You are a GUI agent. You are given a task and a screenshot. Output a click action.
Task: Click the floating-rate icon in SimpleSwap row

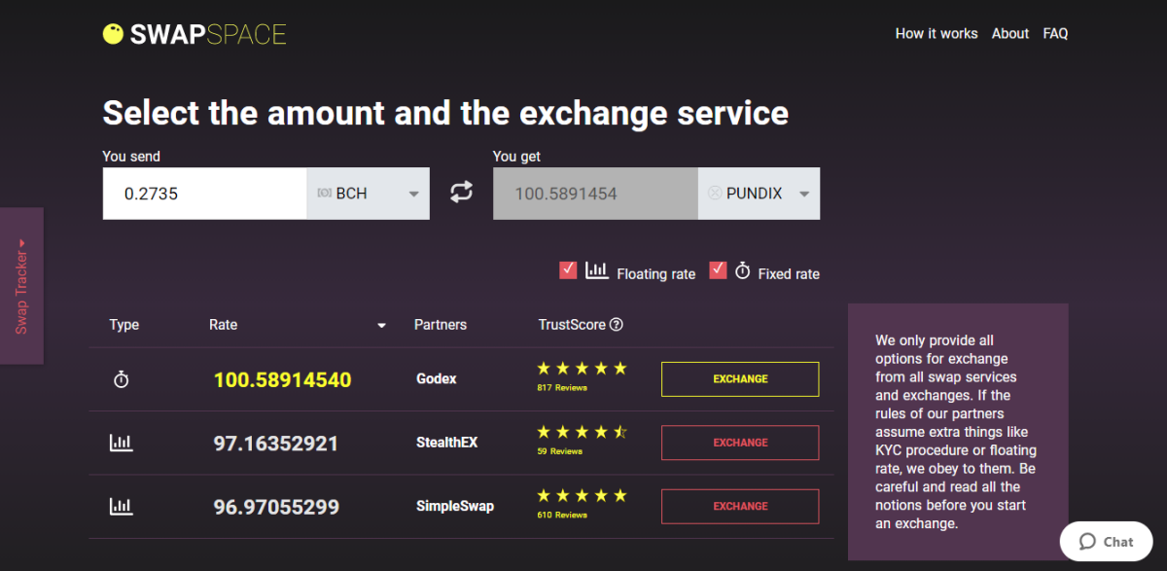tap(121, 506)
